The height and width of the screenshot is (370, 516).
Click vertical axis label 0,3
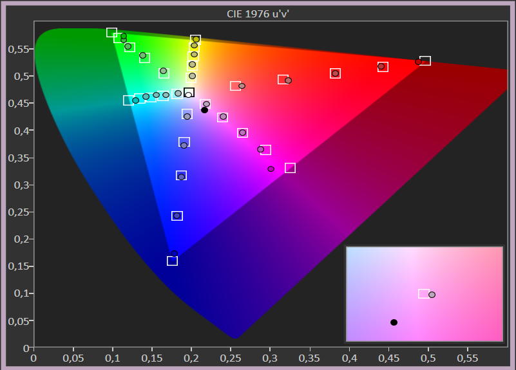pyautogui.click(x=21, y=185)
